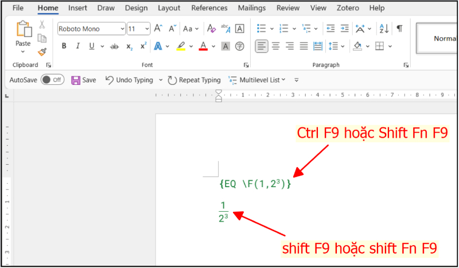Click the Format Painter brush icon
The height and width of the screenshot is (268, 459).
42,52
